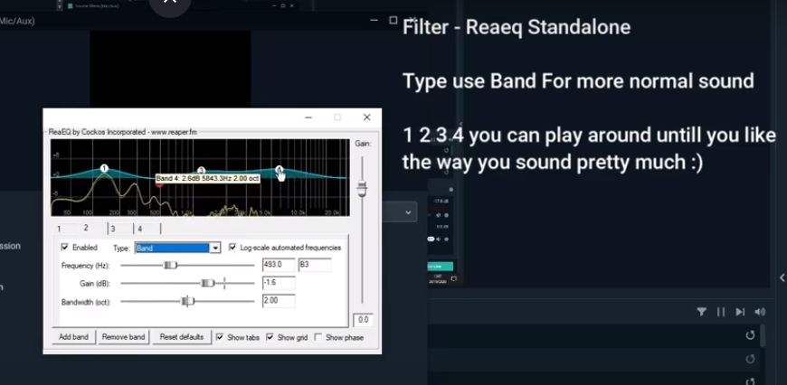Click the skip-to-next icon
Viewport: 787px width, 385px height.
point(740,312)
